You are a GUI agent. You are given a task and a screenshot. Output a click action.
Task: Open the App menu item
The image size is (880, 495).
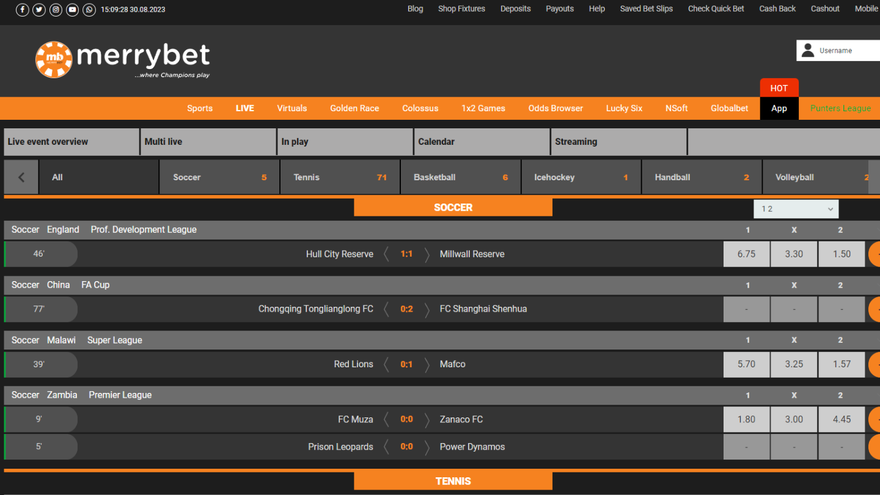(x=779, y=108)
